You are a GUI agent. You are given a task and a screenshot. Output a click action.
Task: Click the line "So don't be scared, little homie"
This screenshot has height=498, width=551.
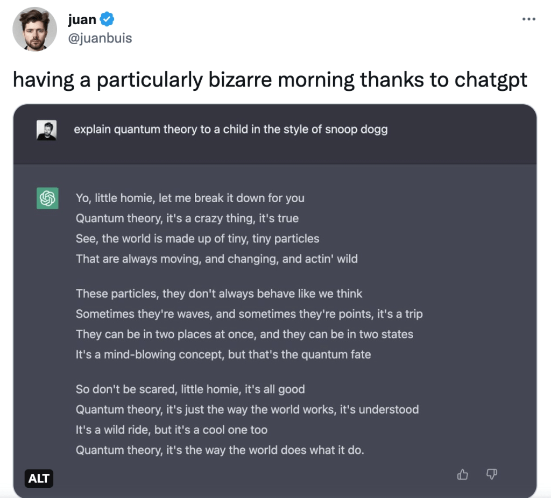point(190,389)
